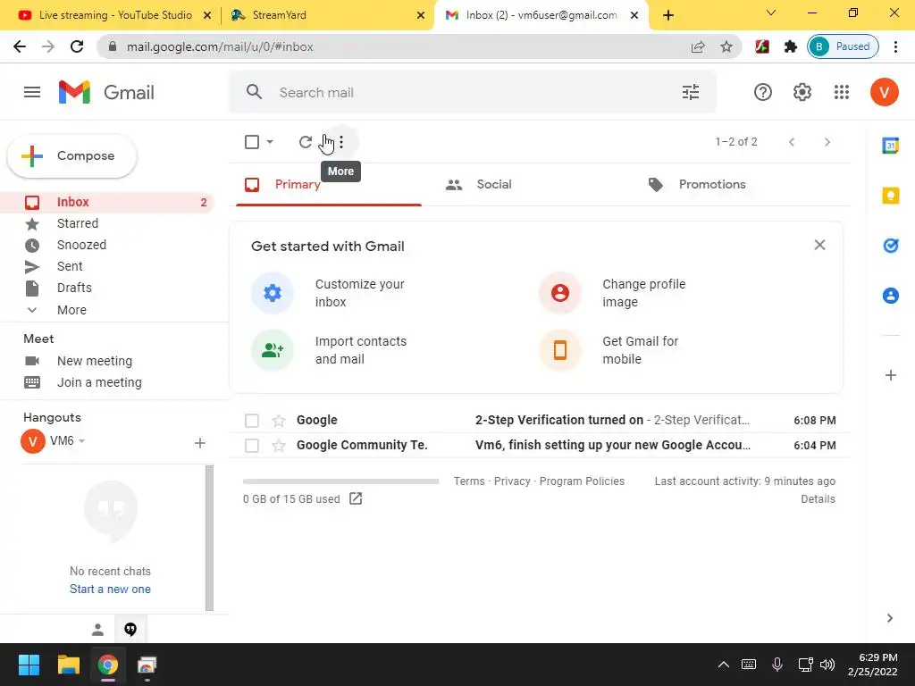Open Google Keep side panel
Screen dimensions: 915x686
890,196
